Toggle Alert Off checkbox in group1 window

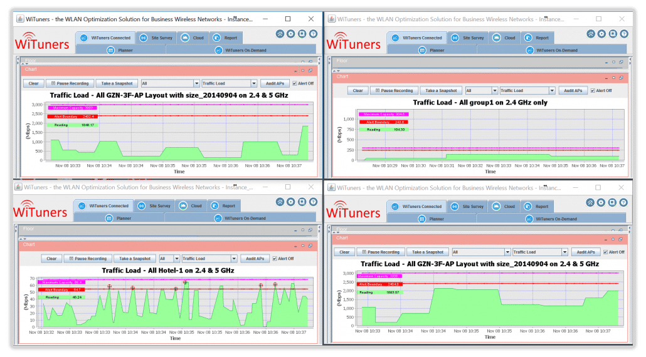[x=593, y=90]
